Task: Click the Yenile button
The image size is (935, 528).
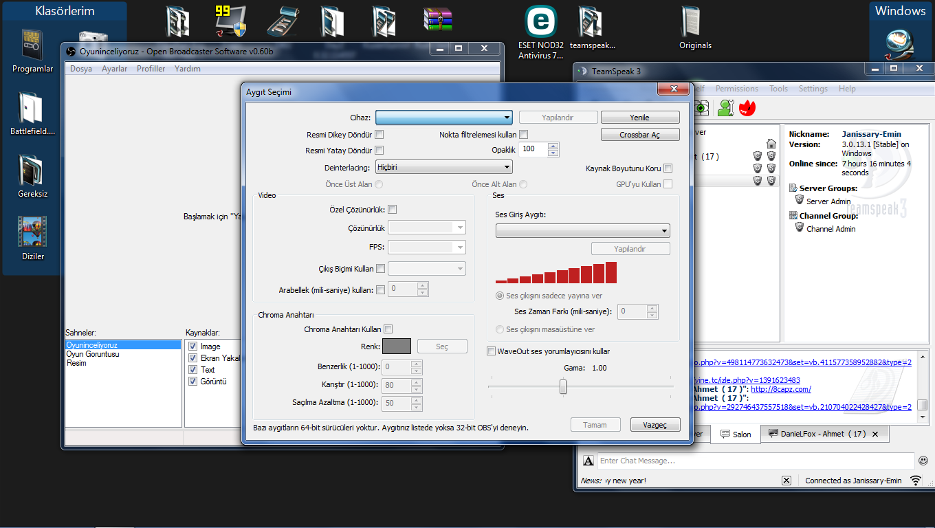Action: click(640, 118)
